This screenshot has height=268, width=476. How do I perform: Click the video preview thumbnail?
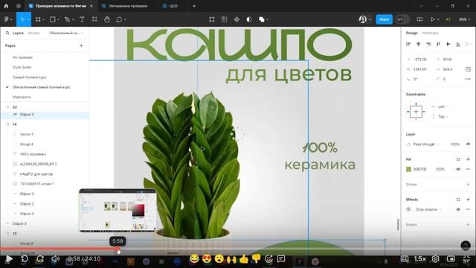point(118,210)
